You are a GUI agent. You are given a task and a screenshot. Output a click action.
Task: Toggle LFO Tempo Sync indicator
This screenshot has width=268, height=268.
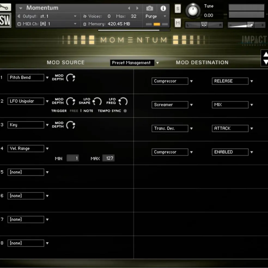(125, 111)
